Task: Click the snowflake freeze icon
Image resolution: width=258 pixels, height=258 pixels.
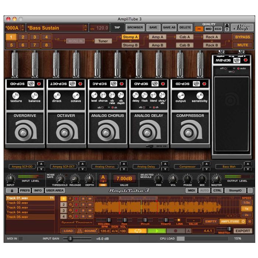Action: click(x=250, y=222)
